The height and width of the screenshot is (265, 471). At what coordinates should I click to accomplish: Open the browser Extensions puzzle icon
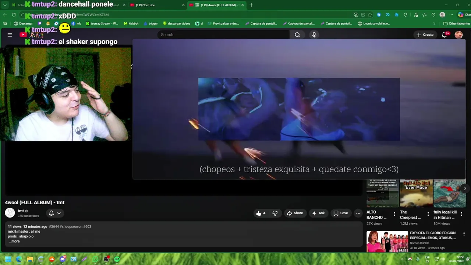click(x=406, y=15)
